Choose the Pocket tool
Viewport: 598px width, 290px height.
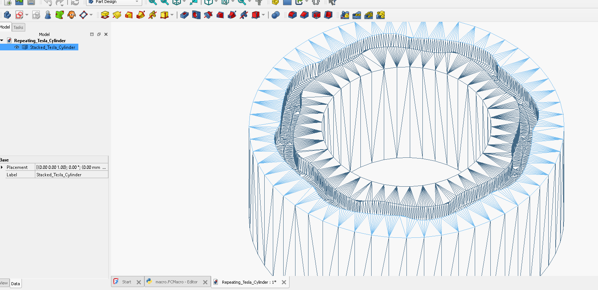184,15
